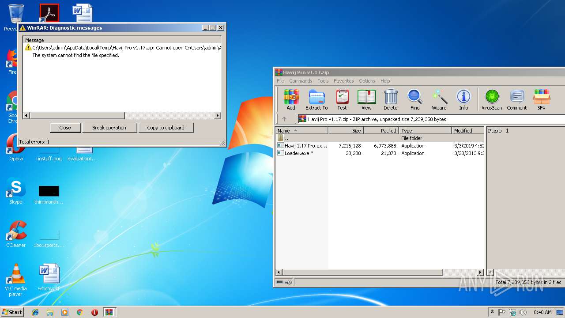Show hidden tray icons arrow
Image resolution: width=565 pixels, height=318 pixels.
493,312
